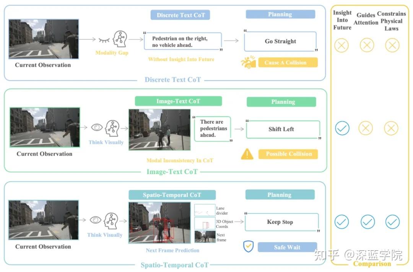Click Current Observation photo in Spatio-Temporal CoT row
The image size is (413, 272).
[44, 220]
